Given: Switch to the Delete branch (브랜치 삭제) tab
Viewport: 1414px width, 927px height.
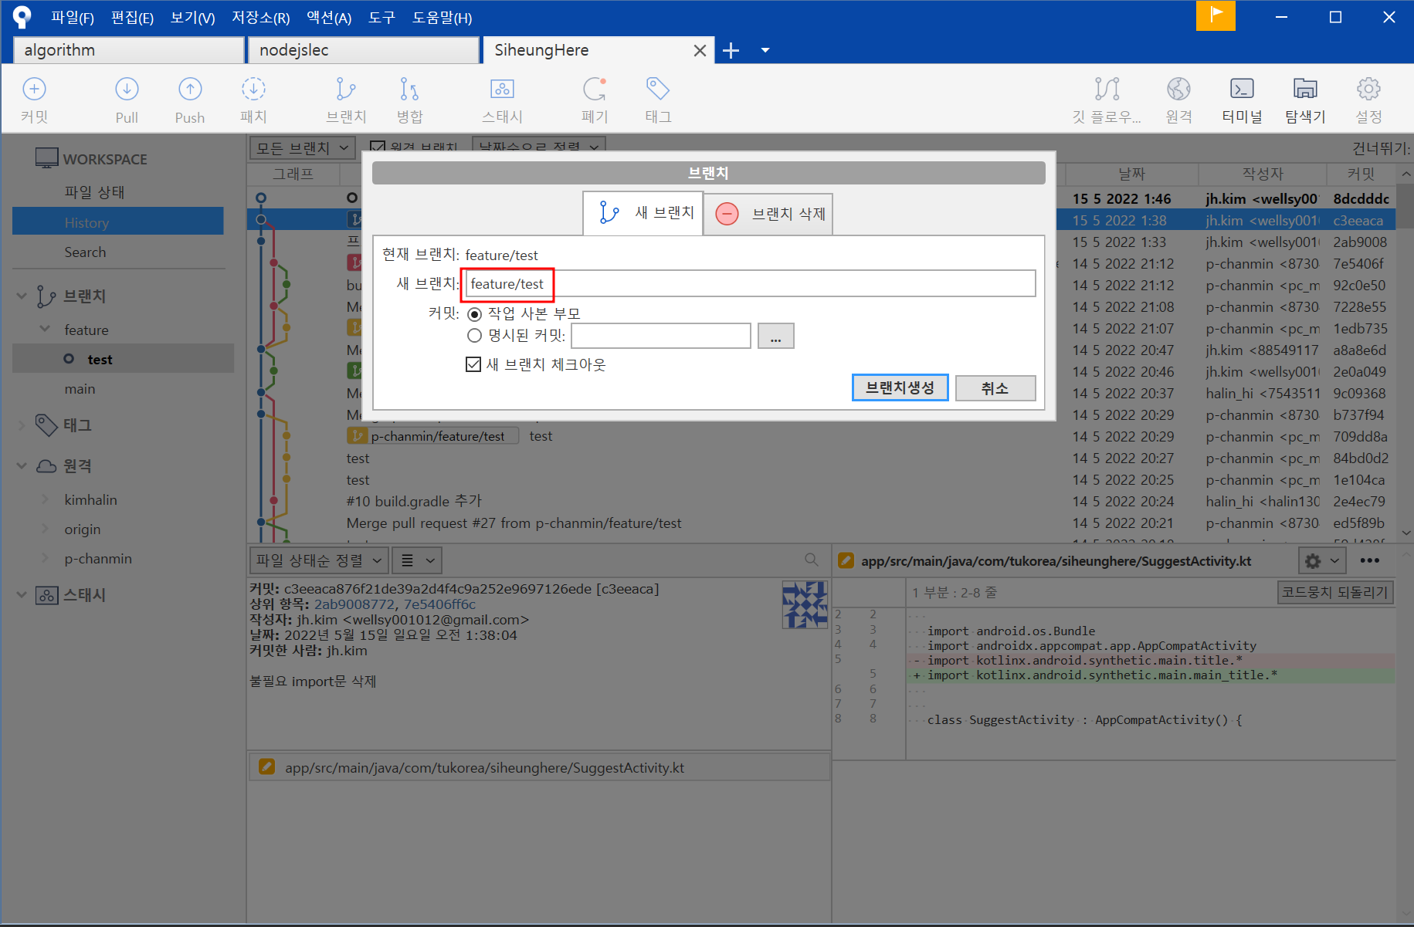Looking at the screenshot, I should (768, 214).
